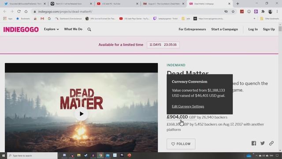Click the purple extension icon in toolbar

coord(256,11)
